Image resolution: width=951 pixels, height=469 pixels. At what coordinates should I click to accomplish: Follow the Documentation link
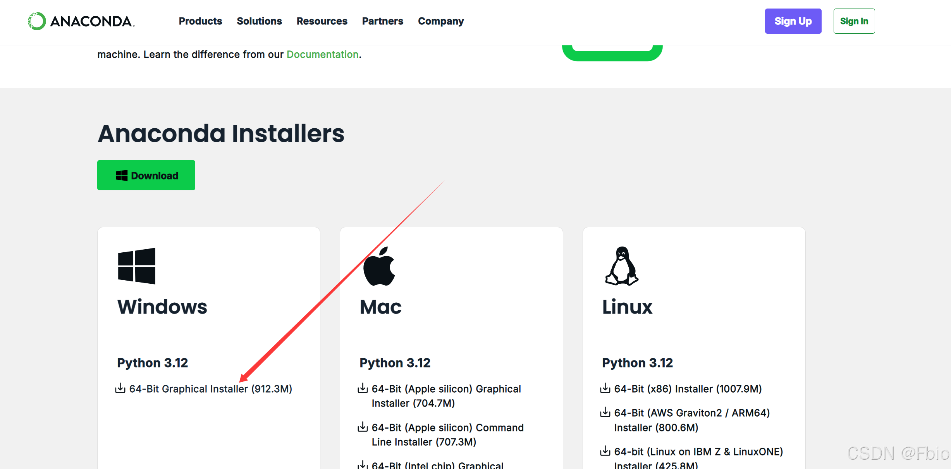pos(322,54)
